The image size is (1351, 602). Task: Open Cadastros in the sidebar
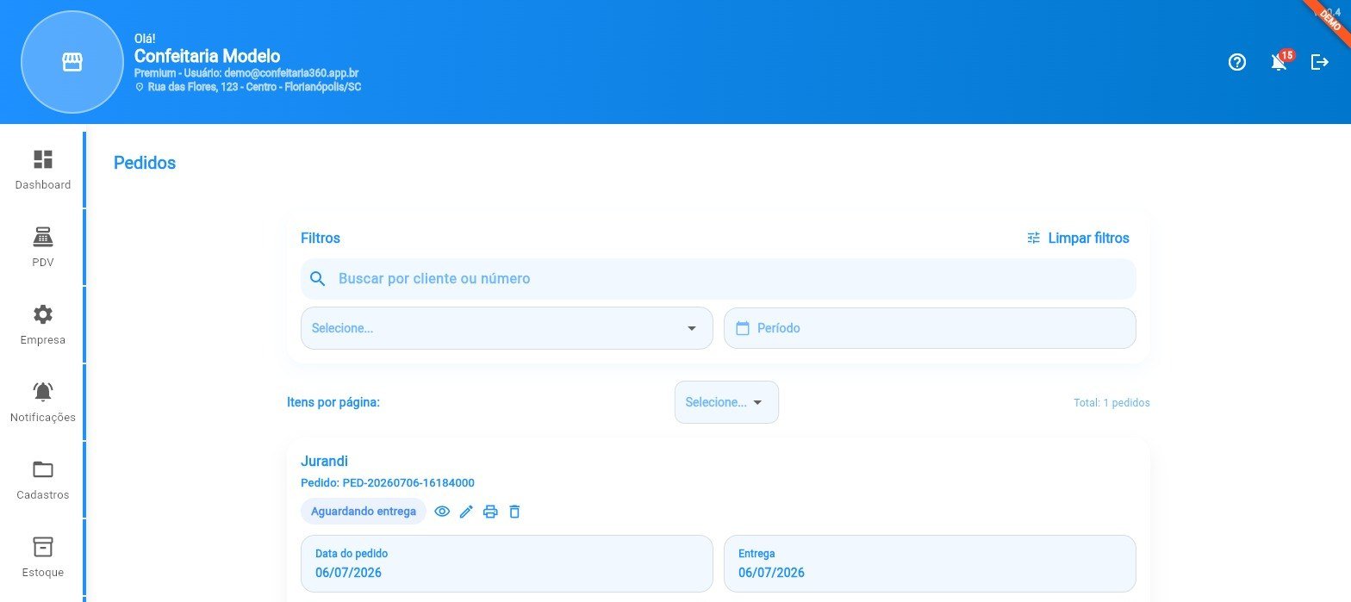[x=43, y=480]
